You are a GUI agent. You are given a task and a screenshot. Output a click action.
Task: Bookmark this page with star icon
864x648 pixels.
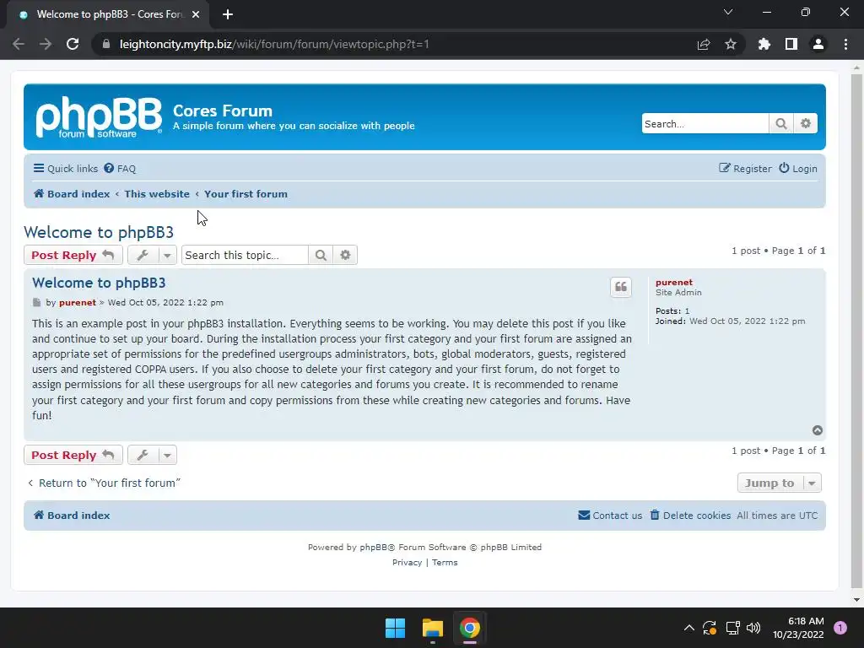point(731,44)
